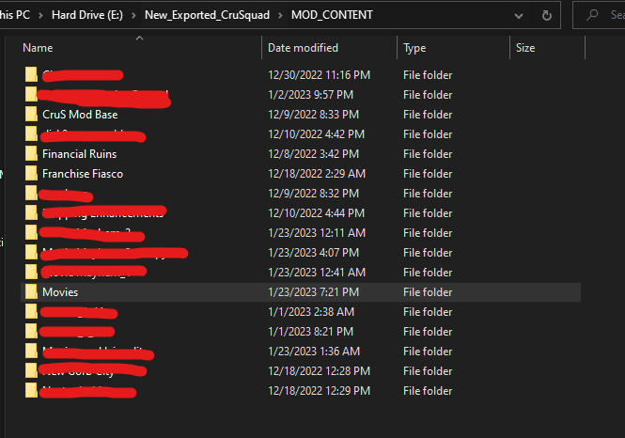Refresh the current folder view
This screenshot has width=625, height=438.
click(x=546, y=15)
